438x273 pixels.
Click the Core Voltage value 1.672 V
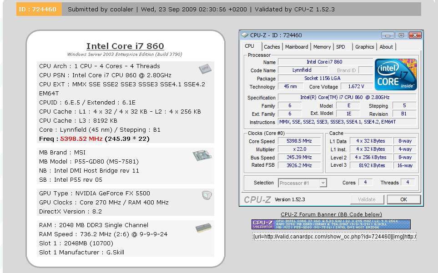coord(356,86)
